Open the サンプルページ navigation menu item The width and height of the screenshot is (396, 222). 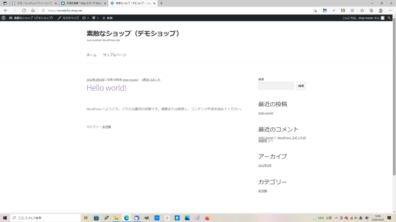114,55
